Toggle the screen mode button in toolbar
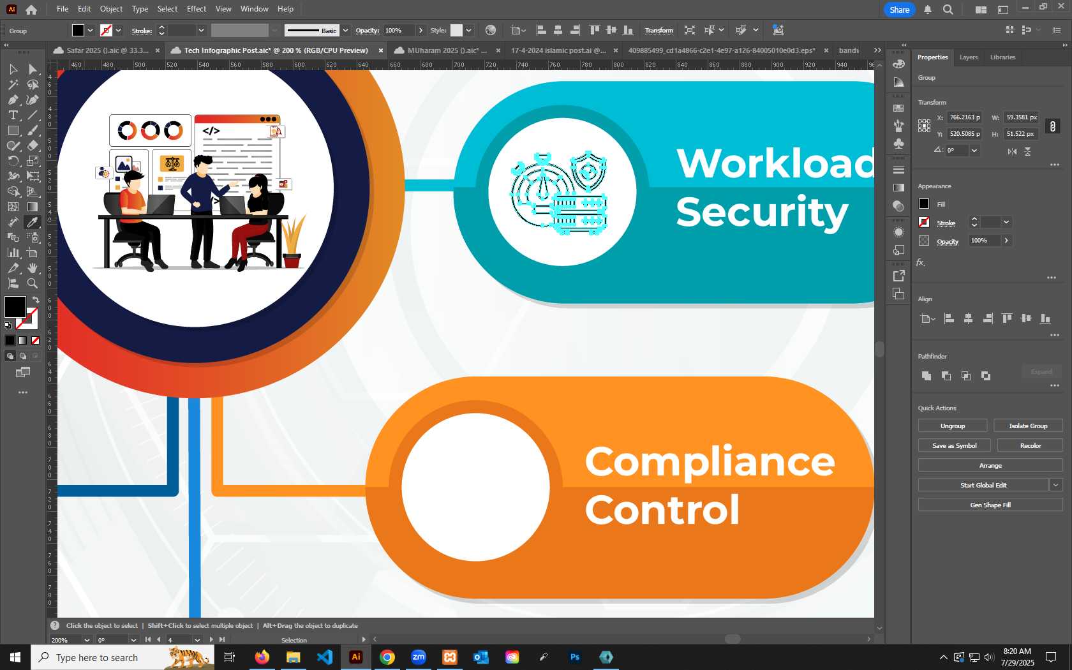 (23, 372)
